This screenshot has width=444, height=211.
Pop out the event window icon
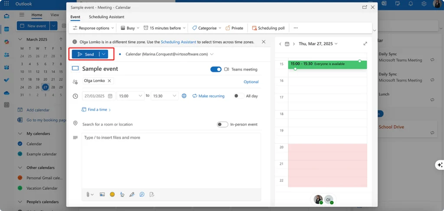[x=365, y=7]
